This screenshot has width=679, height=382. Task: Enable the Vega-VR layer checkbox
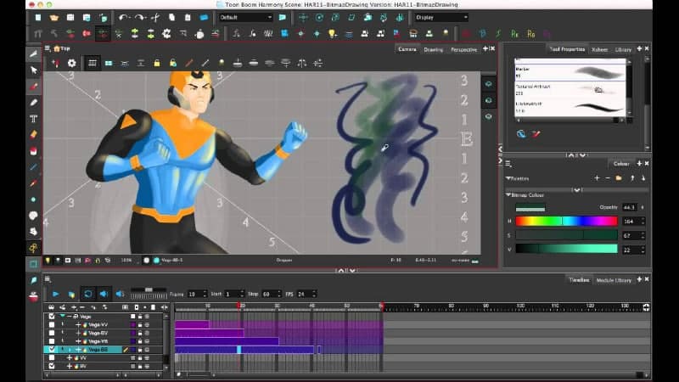coord(52,341)
